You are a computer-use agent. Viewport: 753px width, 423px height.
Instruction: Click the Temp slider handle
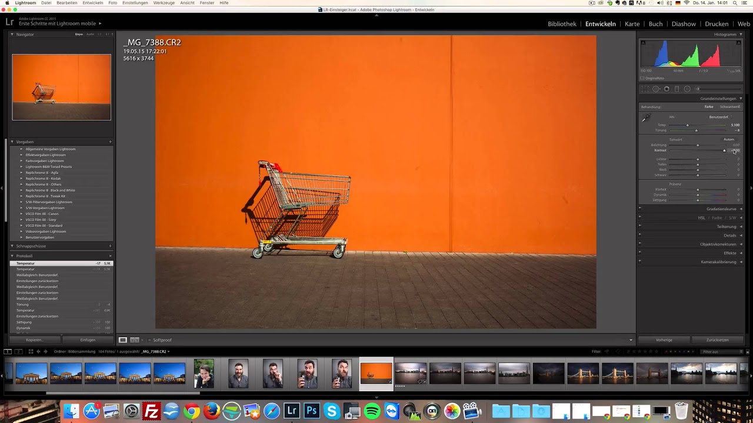point(687,125)
